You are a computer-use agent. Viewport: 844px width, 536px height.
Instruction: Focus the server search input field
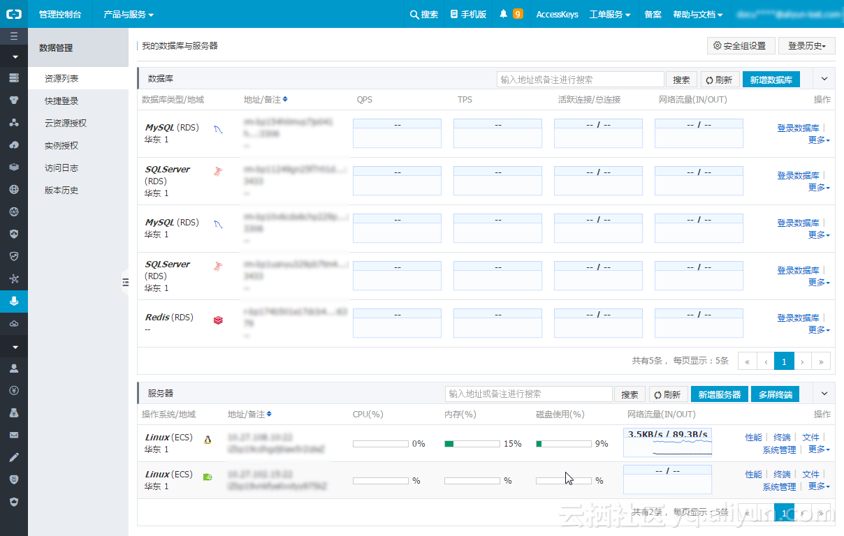tap(529, 394)
